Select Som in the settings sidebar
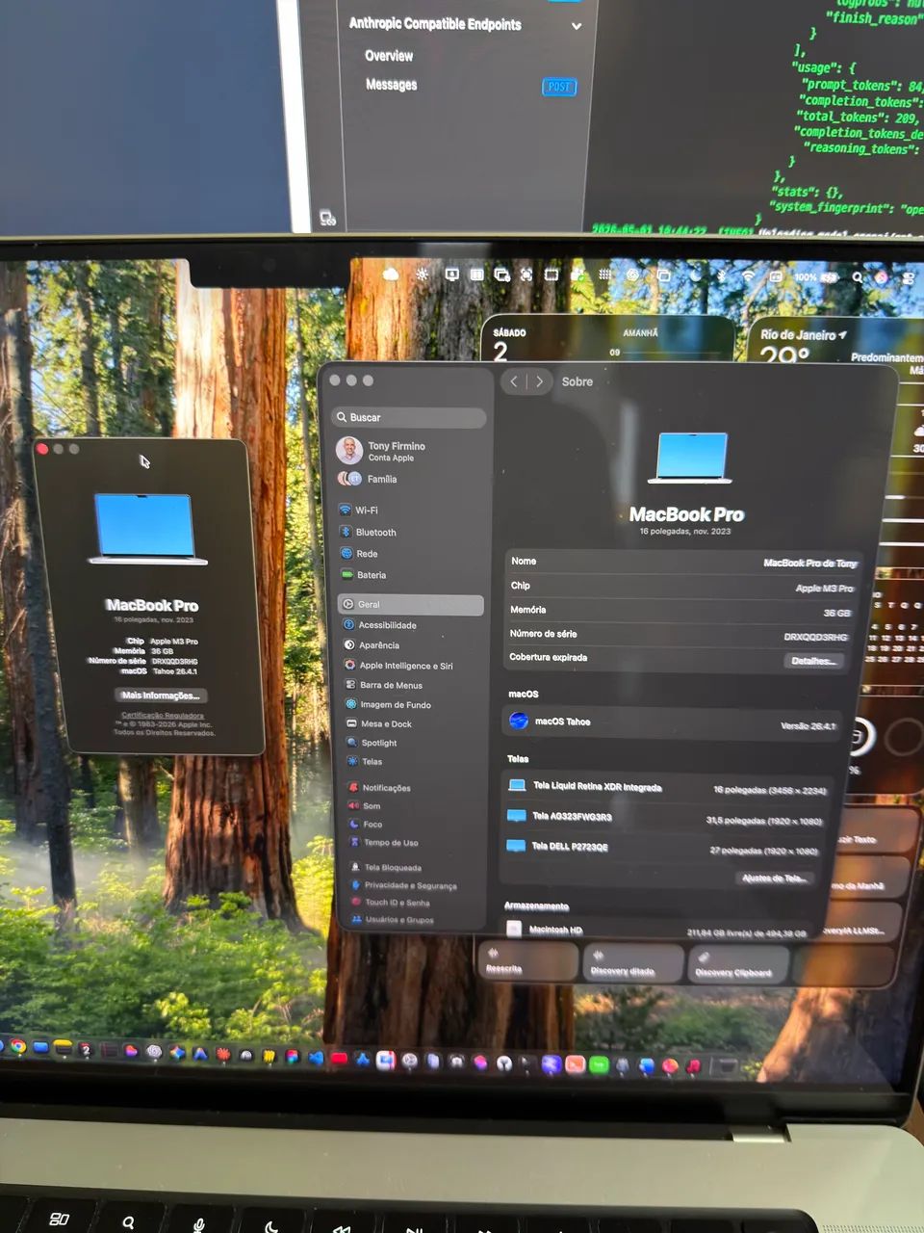The height and width of the screenshot is (1233, 924). coord(415,805)
